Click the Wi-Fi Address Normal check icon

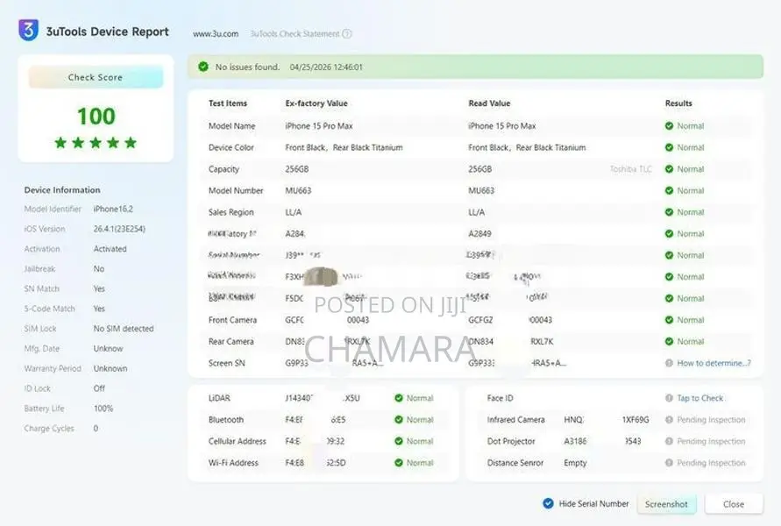point(399,463)
